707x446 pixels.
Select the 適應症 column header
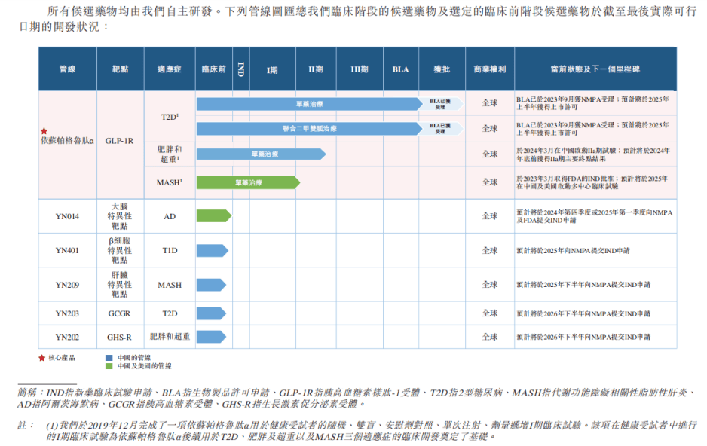[x=170, y=69]
